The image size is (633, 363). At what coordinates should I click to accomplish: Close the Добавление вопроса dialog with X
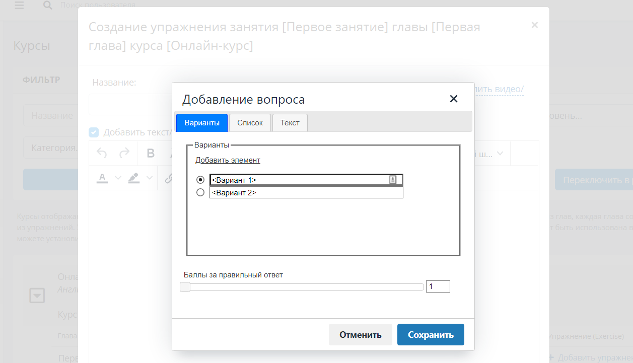(x=454, y=99)
